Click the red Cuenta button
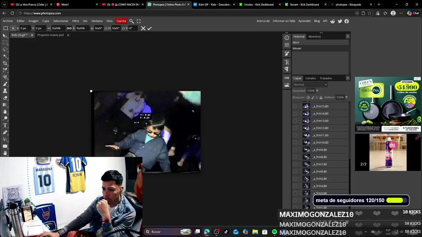 click(121, 21)
